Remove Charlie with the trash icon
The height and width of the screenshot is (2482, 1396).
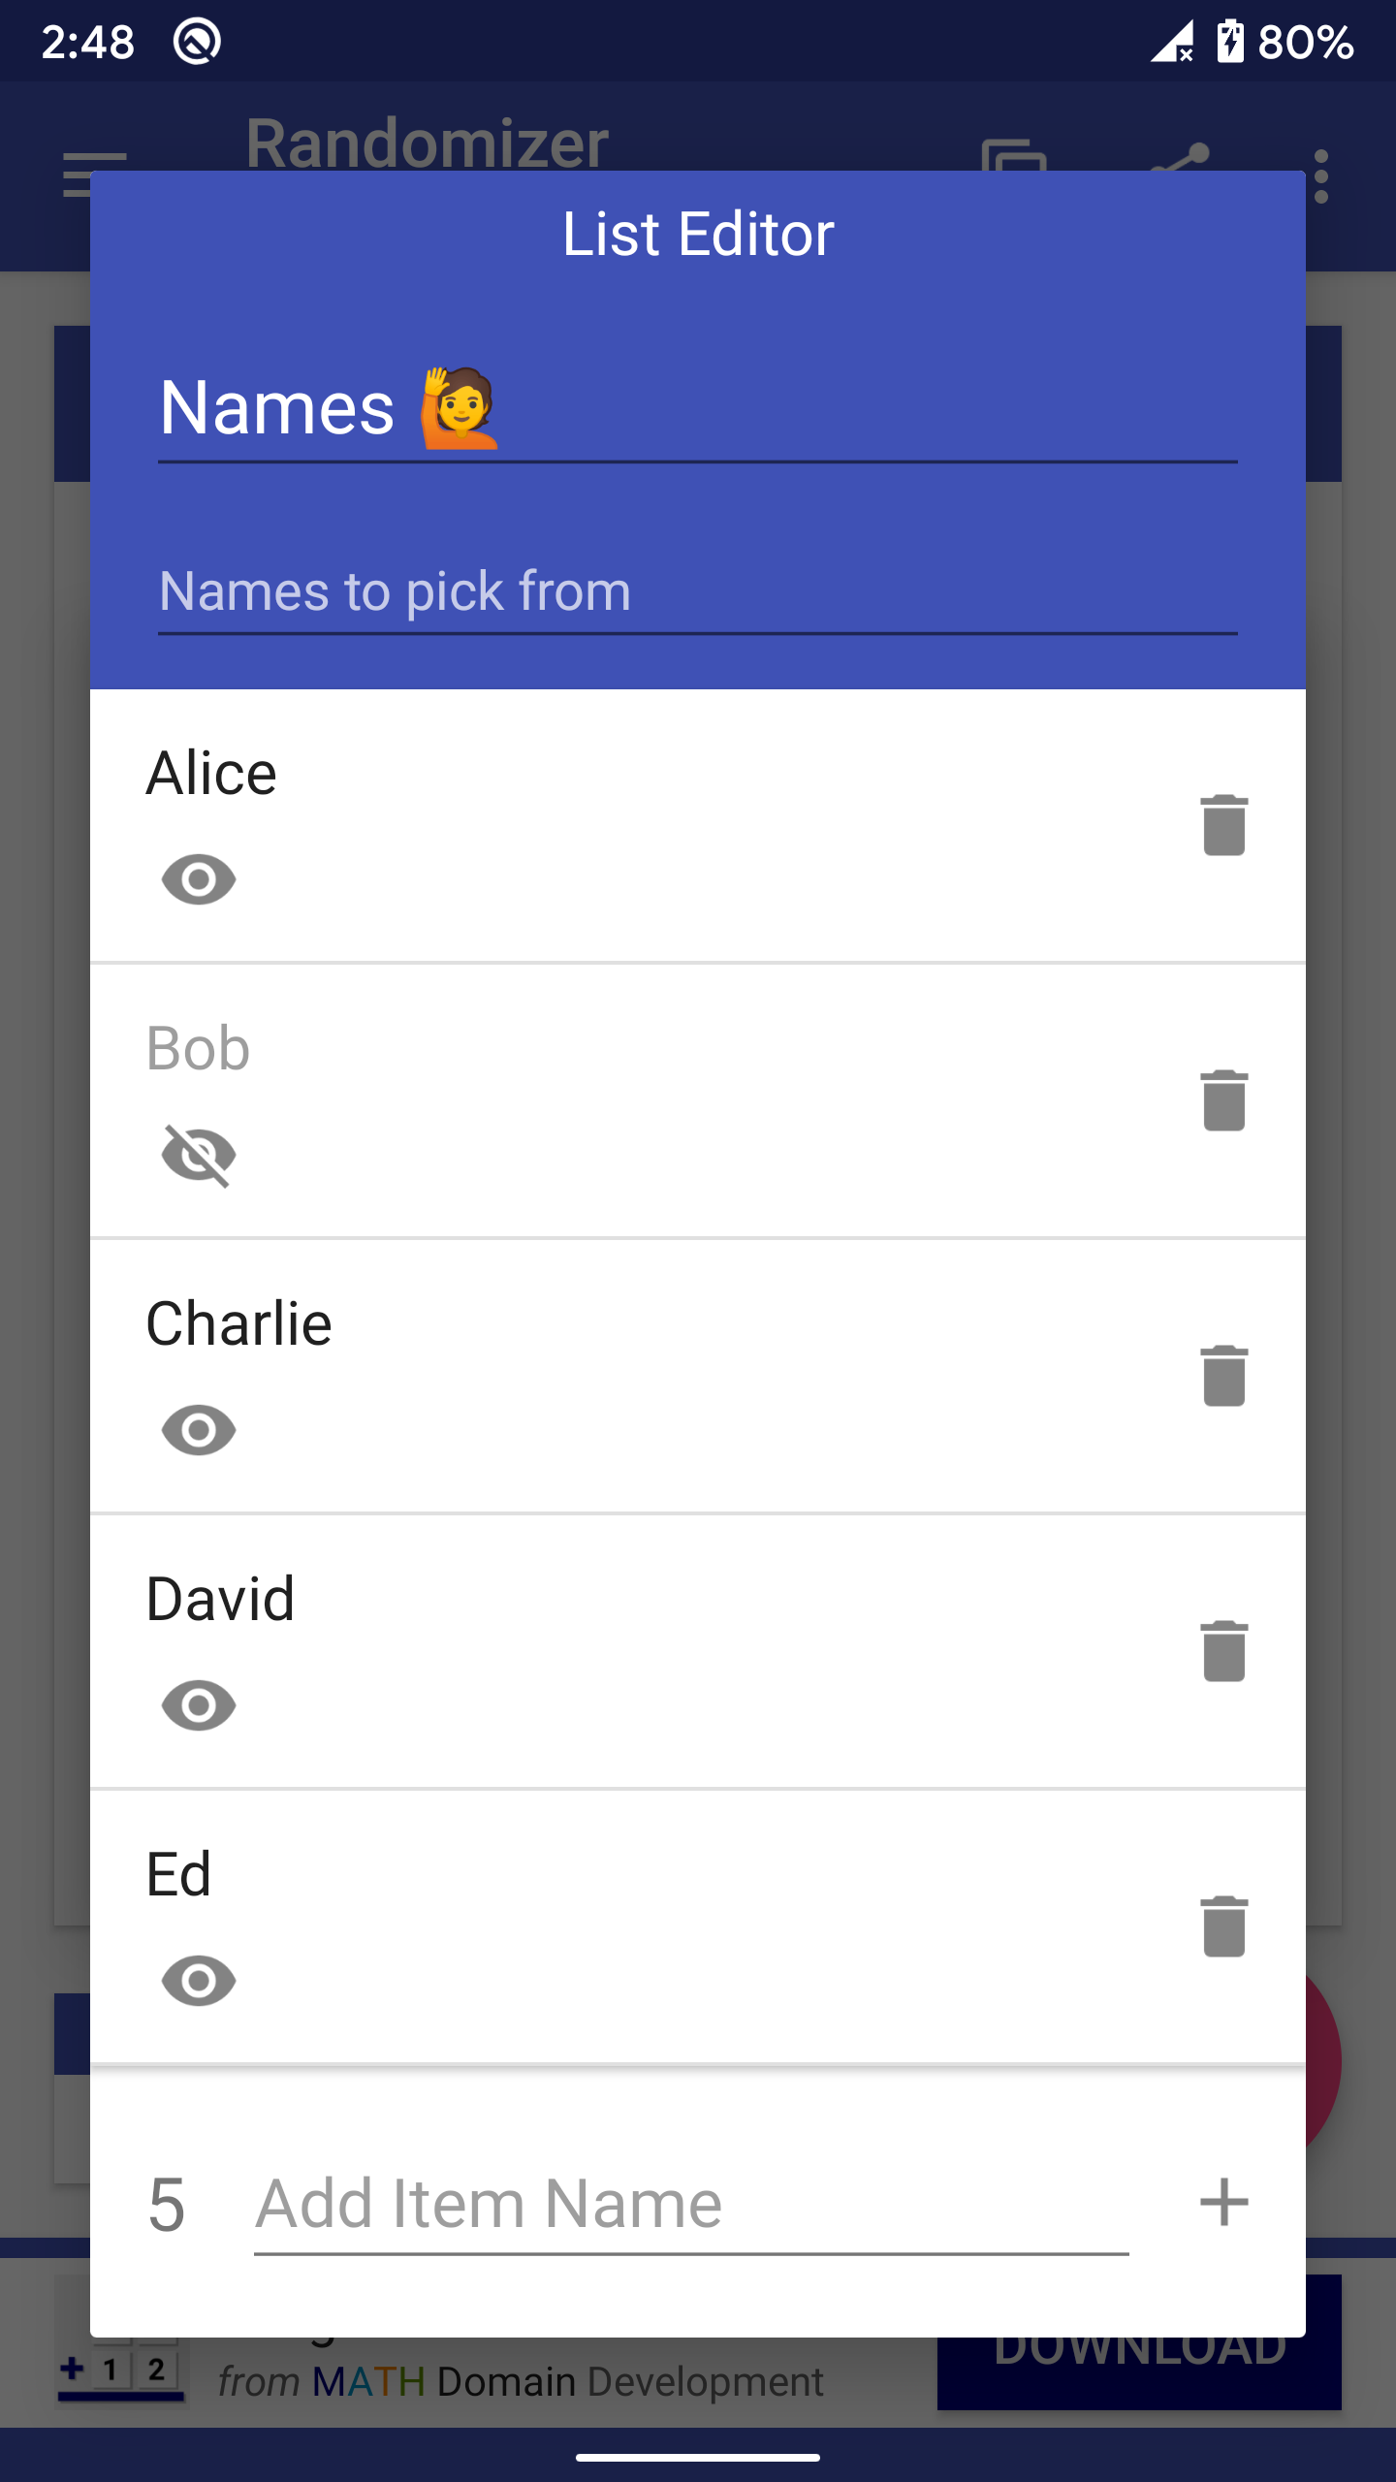pyautogui.click(x=1223, y=1376)
